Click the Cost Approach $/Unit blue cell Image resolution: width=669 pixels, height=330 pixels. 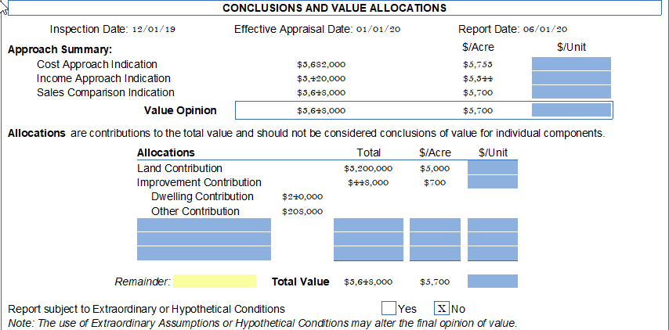pyautogui.click(x=571, y=64)
